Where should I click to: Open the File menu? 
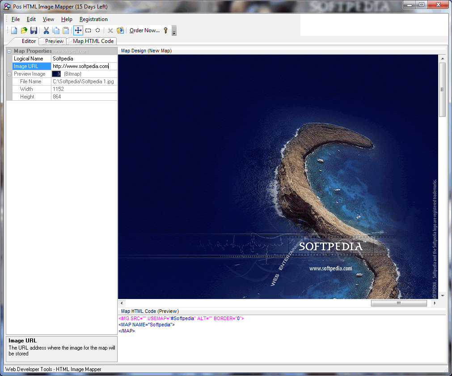point(16,19)
